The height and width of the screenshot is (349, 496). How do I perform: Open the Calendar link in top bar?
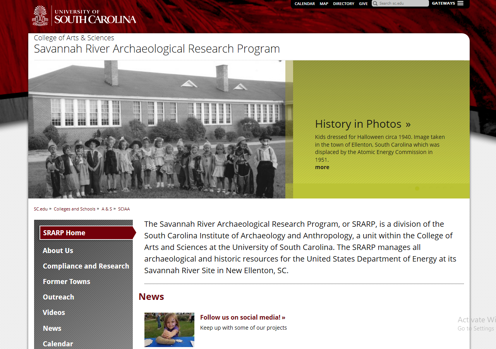point(305,3)
